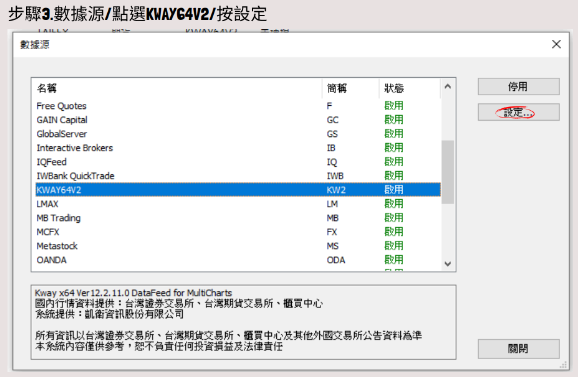Click the Kway x64 Ver12.2.11.0 description line
This screenshot has width=578, height=377.
click(x=133, y=293)
